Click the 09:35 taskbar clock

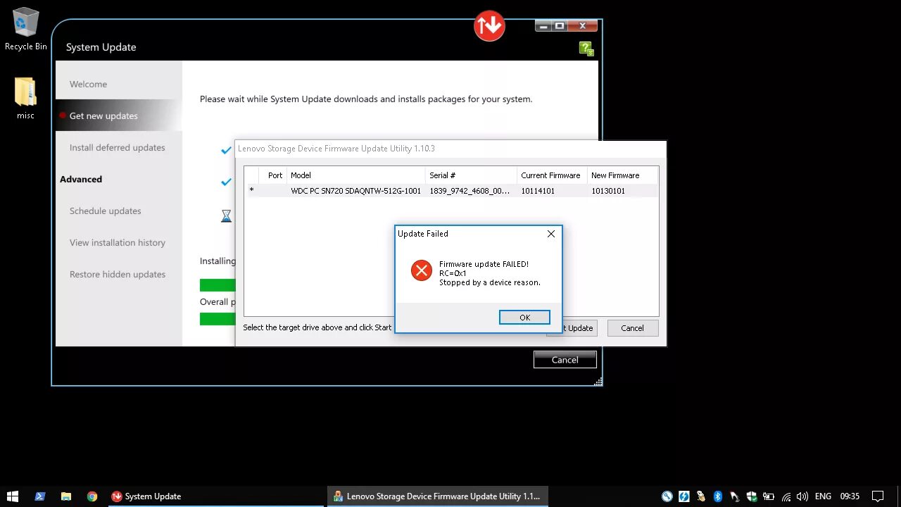850,496
